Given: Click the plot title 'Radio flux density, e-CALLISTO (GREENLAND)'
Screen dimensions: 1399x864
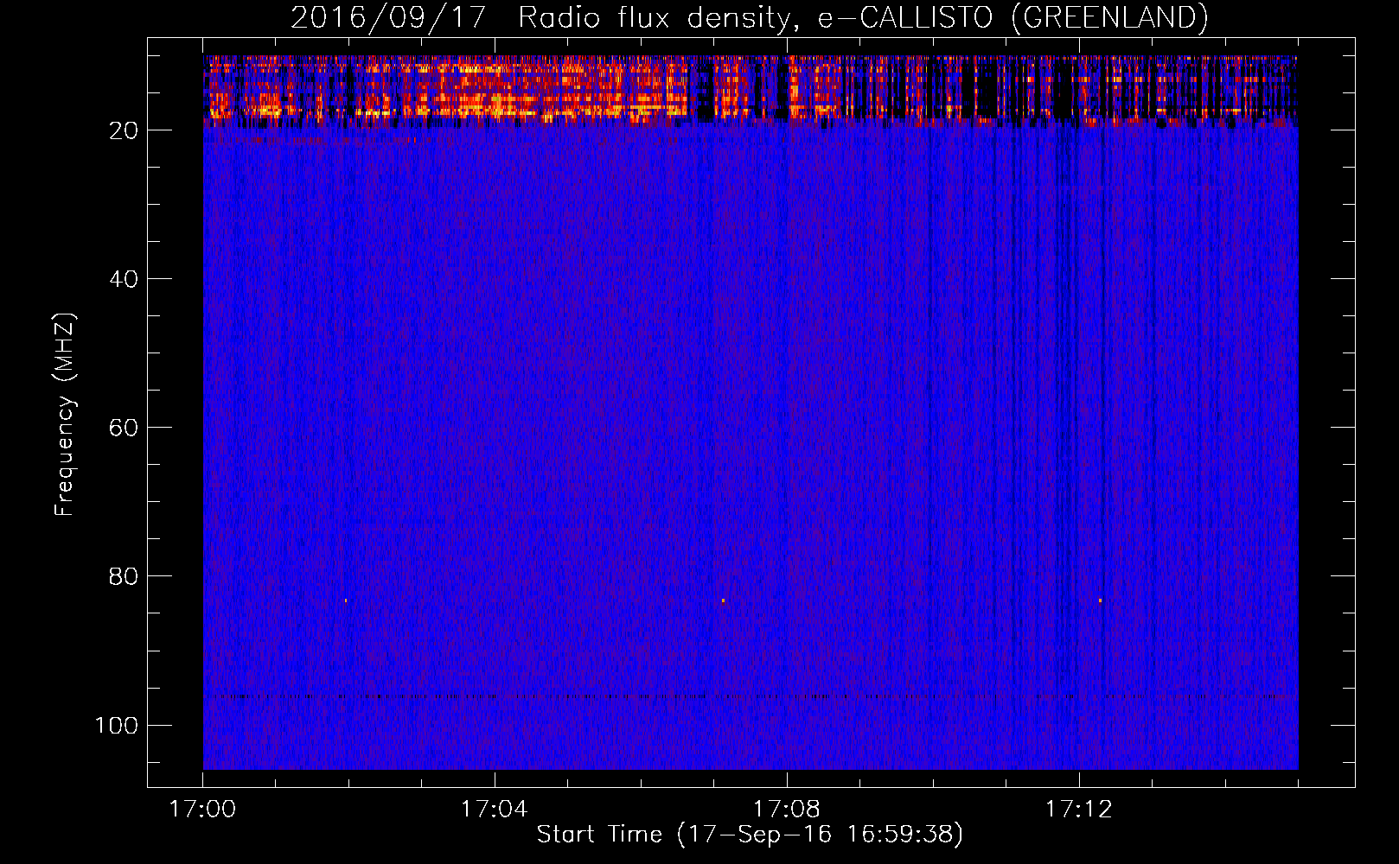Looking at the screenshot, I should (x=863, y=17).
